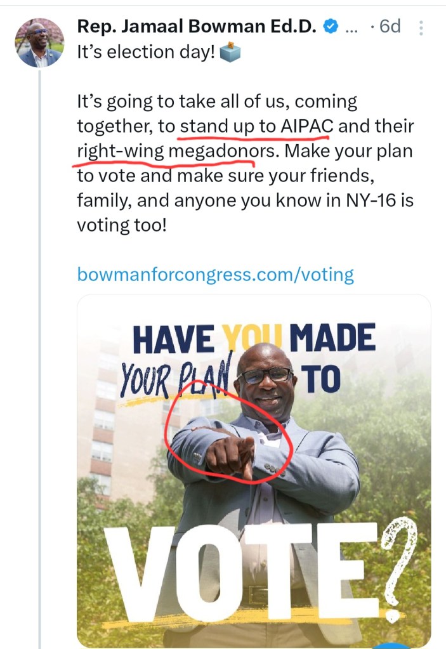This screenshot has width=446, height=649.
Task: Click the "It's election day!" line
Action: click(x=146, y=53)
